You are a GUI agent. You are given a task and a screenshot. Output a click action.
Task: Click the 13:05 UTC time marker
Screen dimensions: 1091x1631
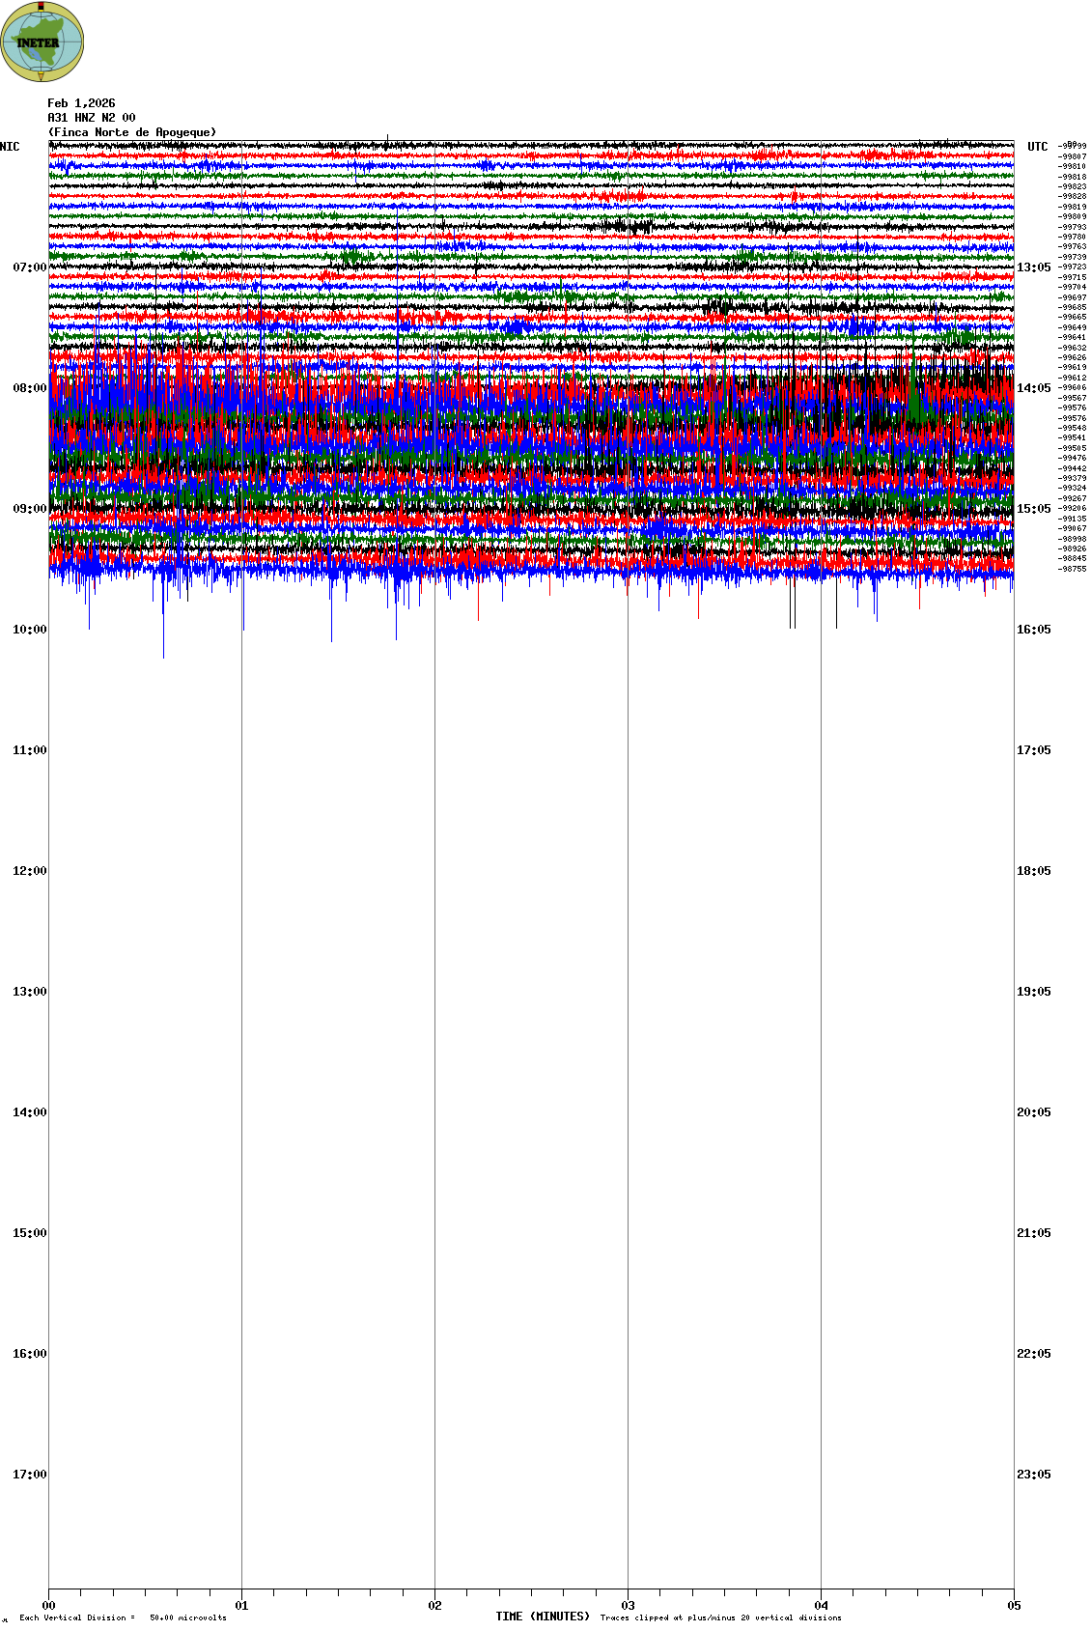(x=1033, y=267)
